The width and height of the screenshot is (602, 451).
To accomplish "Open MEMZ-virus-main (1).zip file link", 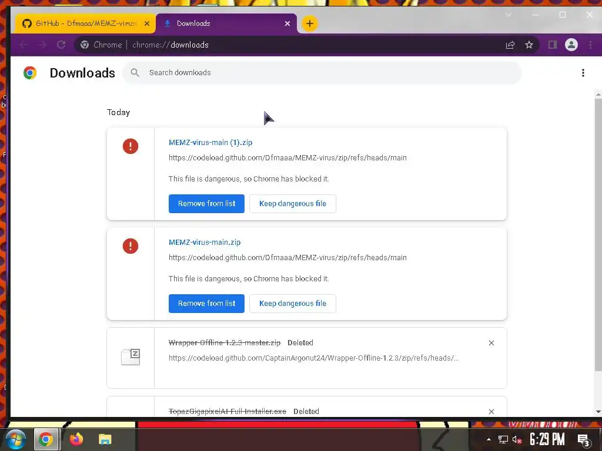I will click(210, 142).
